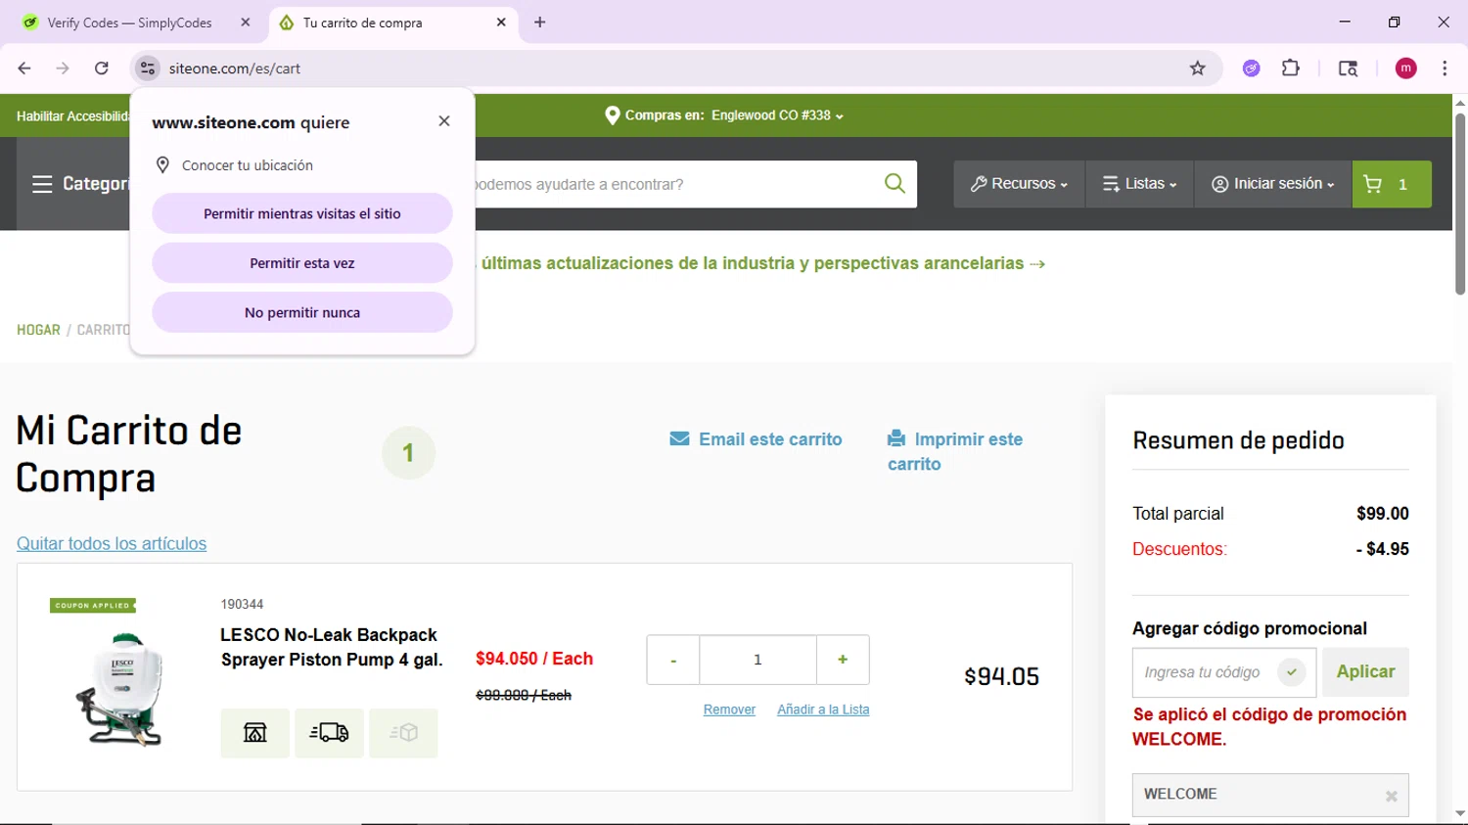Open the Chrome profile avatar
Viewport: 1468px width, 825px height.
(x=1406, y=69)
